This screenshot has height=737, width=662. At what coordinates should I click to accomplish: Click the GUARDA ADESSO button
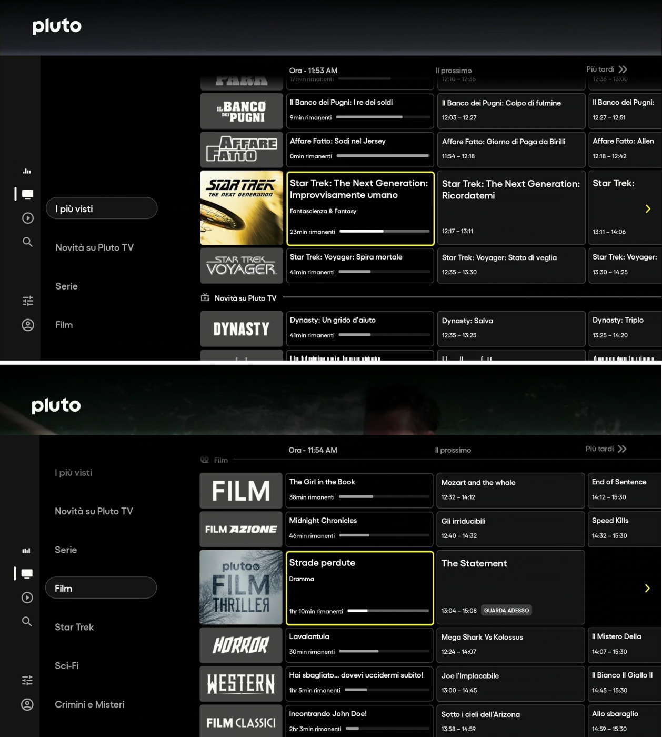506,610
